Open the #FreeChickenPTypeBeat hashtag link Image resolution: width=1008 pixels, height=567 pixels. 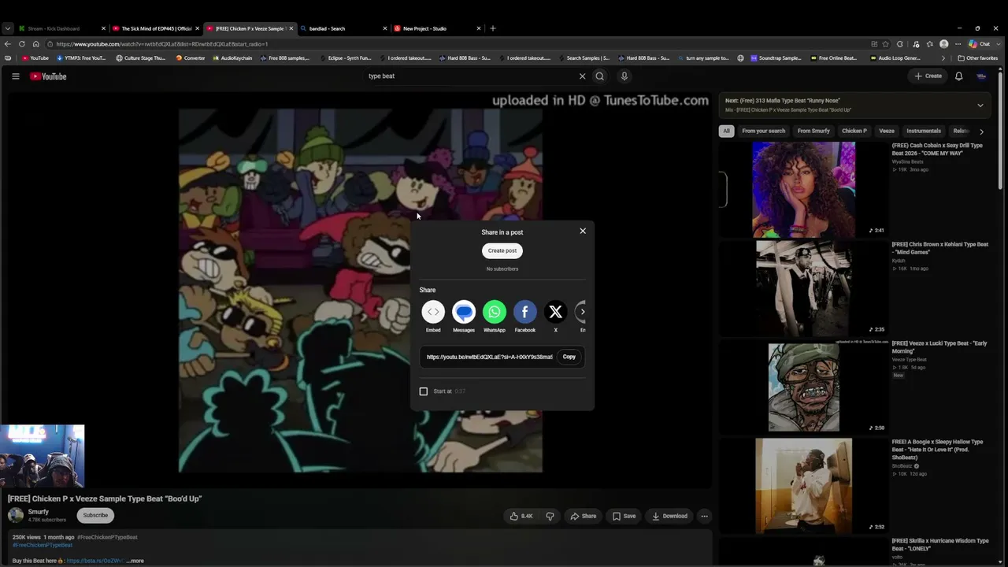(107, 537)
